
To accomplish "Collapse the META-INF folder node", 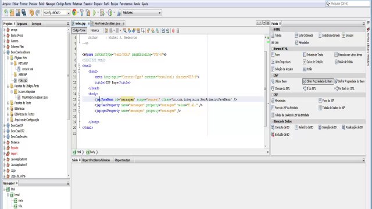I will pos(12,63).
